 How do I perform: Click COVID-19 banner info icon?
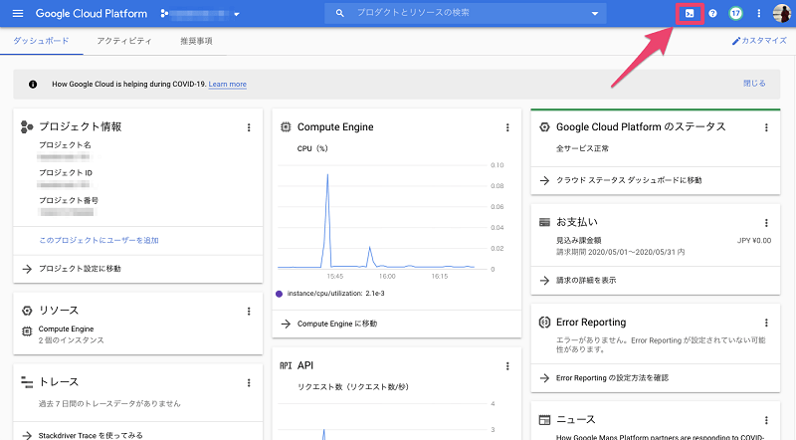(x=33, y=85)
